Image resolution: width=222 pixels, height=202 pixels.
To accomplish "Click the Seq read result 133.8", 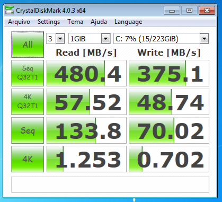I will (x=86, y=130).
